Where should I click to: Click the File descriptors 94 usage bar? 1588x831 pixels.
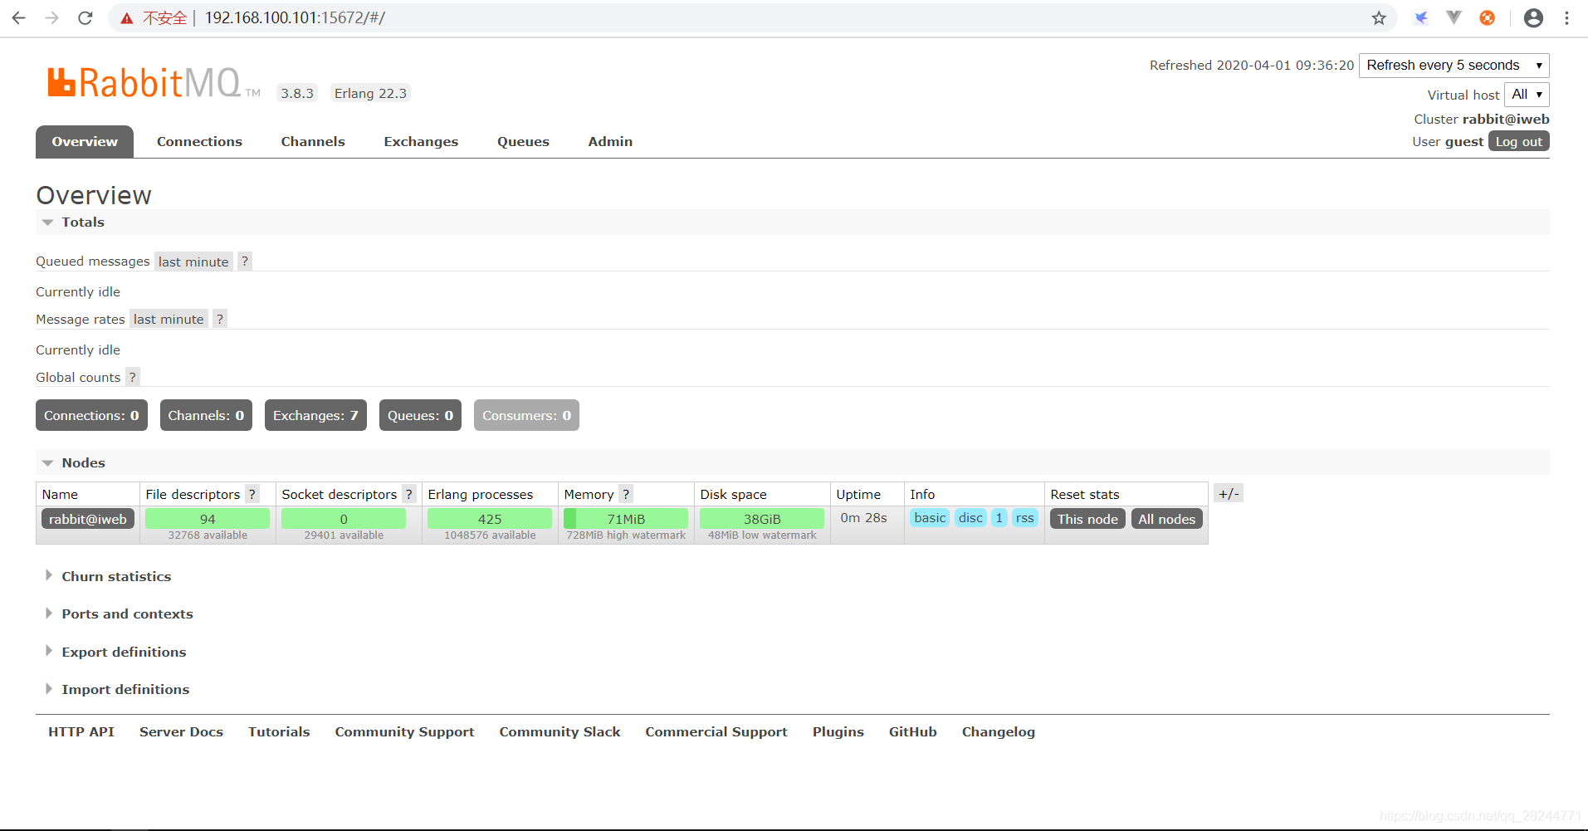point(208,519)
